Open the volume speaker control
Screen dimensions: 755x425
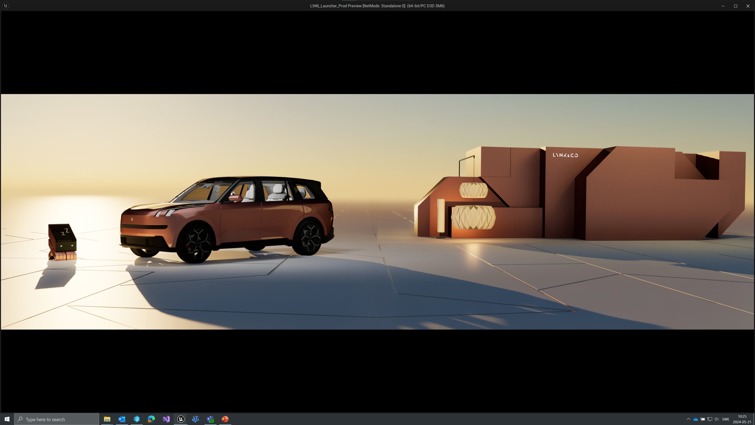pyautogui.click(x=717, y=419)
